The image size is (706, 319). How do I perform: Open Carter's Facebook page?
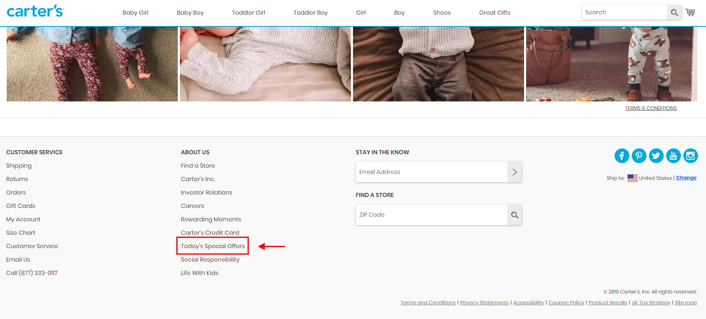tap(622, 156)
